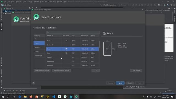Click the Make Project hammer icon
The width and height of the screenshot is (176, 99).
click(101, 5)
